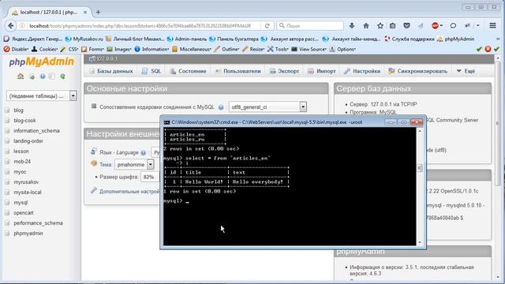This screenshot has height=284, width=505.
Task: Click the blog database icon in sidebar
Action: [x=7, y=110]
